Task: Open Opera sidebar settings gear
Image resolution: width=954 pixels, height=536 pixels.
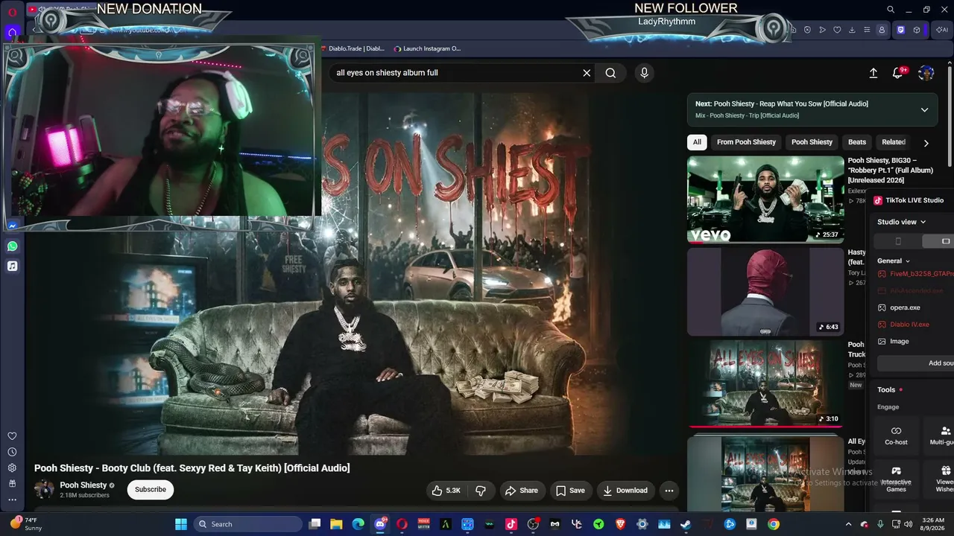Action: point(12,468)
